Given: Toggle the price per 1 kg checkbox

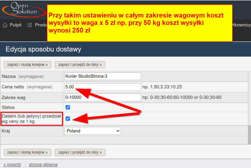Looking at the screenshot, I should (68, 119).
